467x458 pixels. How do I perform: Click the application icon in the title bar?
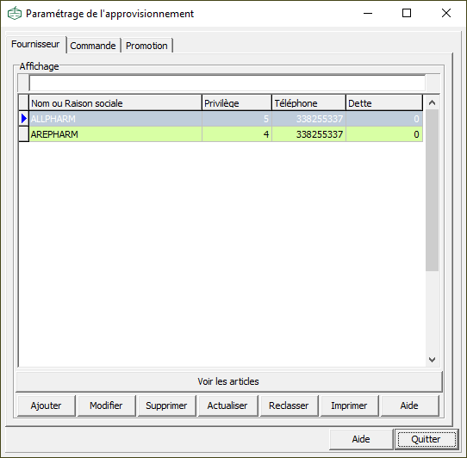[15, 14]
